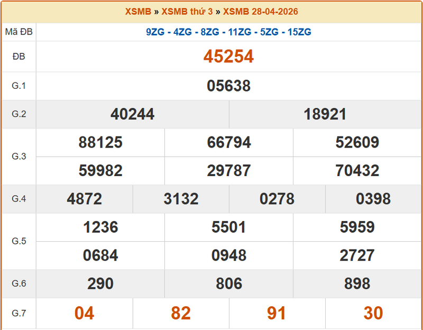Click the G.7 row label
Viewport: 423px width, 330px height.
[19, 313]
